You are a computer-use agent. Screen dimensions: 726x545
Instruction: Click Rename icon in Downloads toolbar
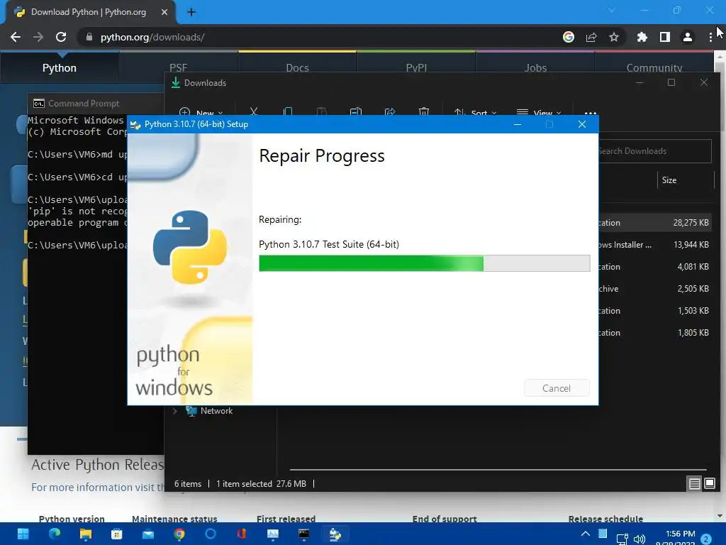(x=356, y=111)
